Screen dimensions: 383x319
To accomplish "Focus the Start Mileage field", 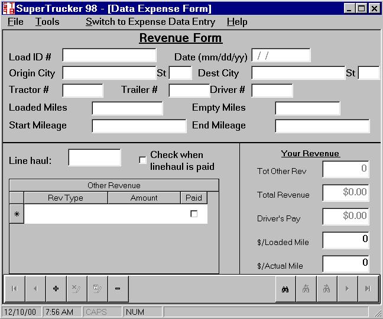I will tap(139, 126).
